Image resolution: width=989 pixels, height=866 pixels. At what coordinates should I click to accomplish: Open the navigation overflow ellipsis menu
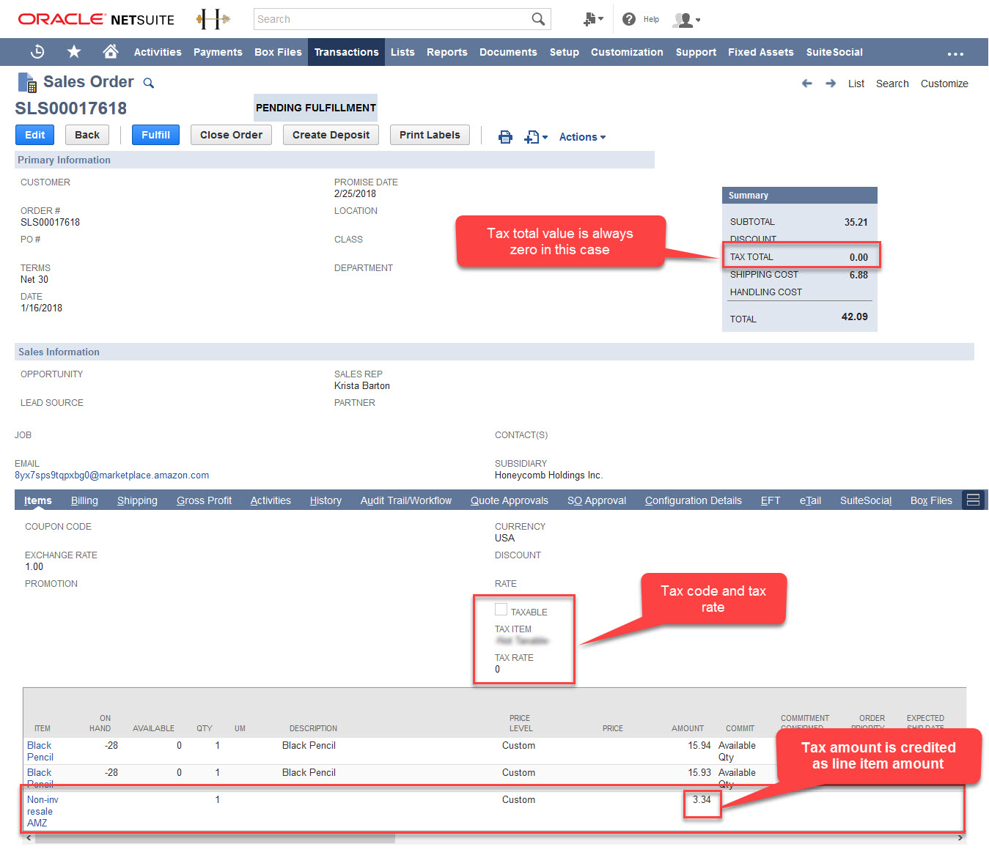[x=955, y=53]
